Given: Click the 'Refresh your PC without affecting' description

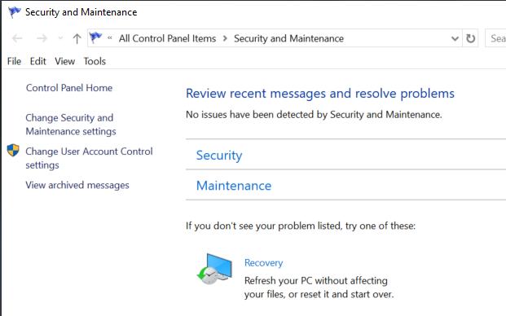Looking at the screenshot, I should pos(319,287).
